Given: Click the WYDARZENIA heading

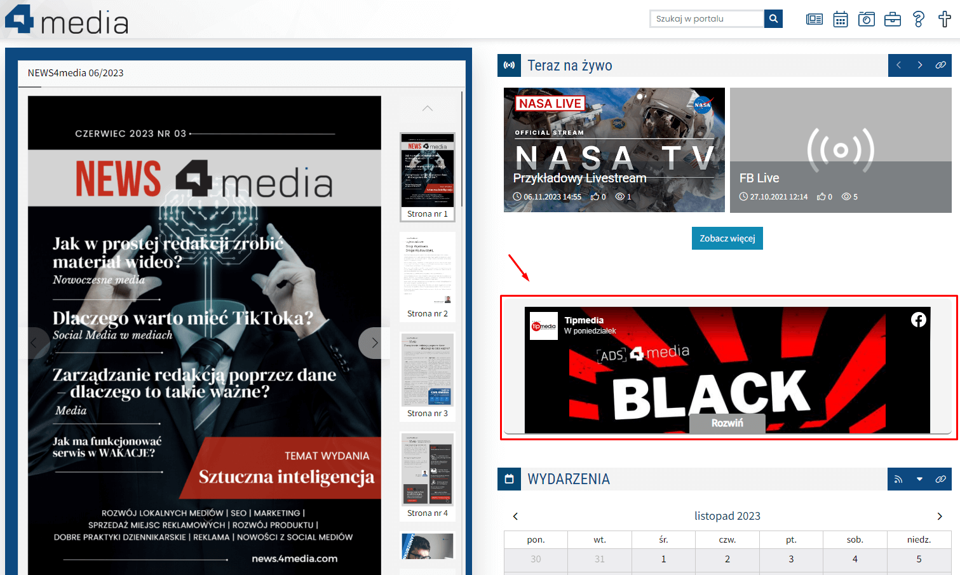Looking at the screenshot, I should point(569,479).
